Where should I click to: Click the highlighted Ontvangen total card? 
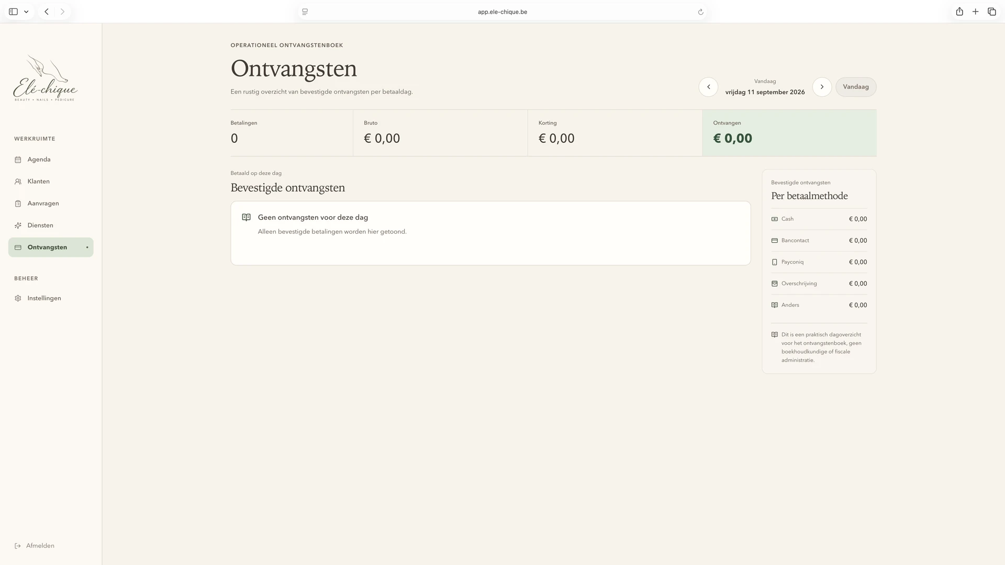789,133
